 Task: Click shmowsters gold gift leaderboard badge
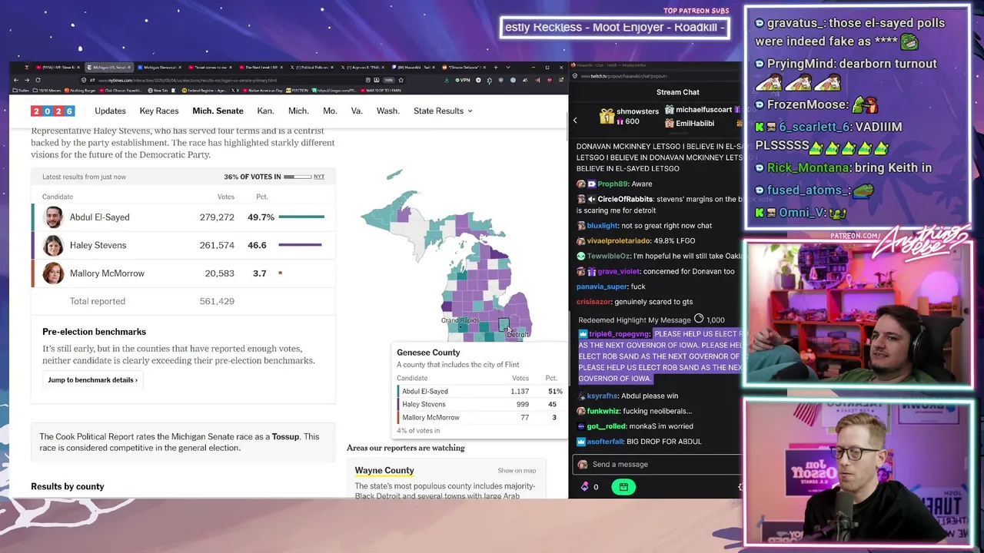[607, 116]
